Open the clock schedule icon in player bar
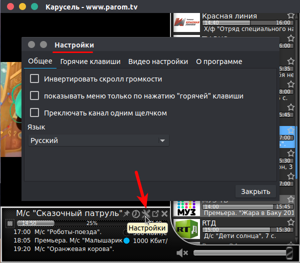Screen dimensions: 300x263 136,213
